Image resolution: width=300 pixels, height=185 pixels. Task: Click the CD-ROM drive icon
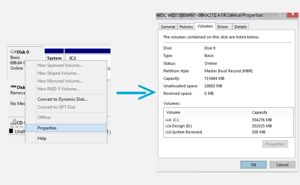pos(14,122)
